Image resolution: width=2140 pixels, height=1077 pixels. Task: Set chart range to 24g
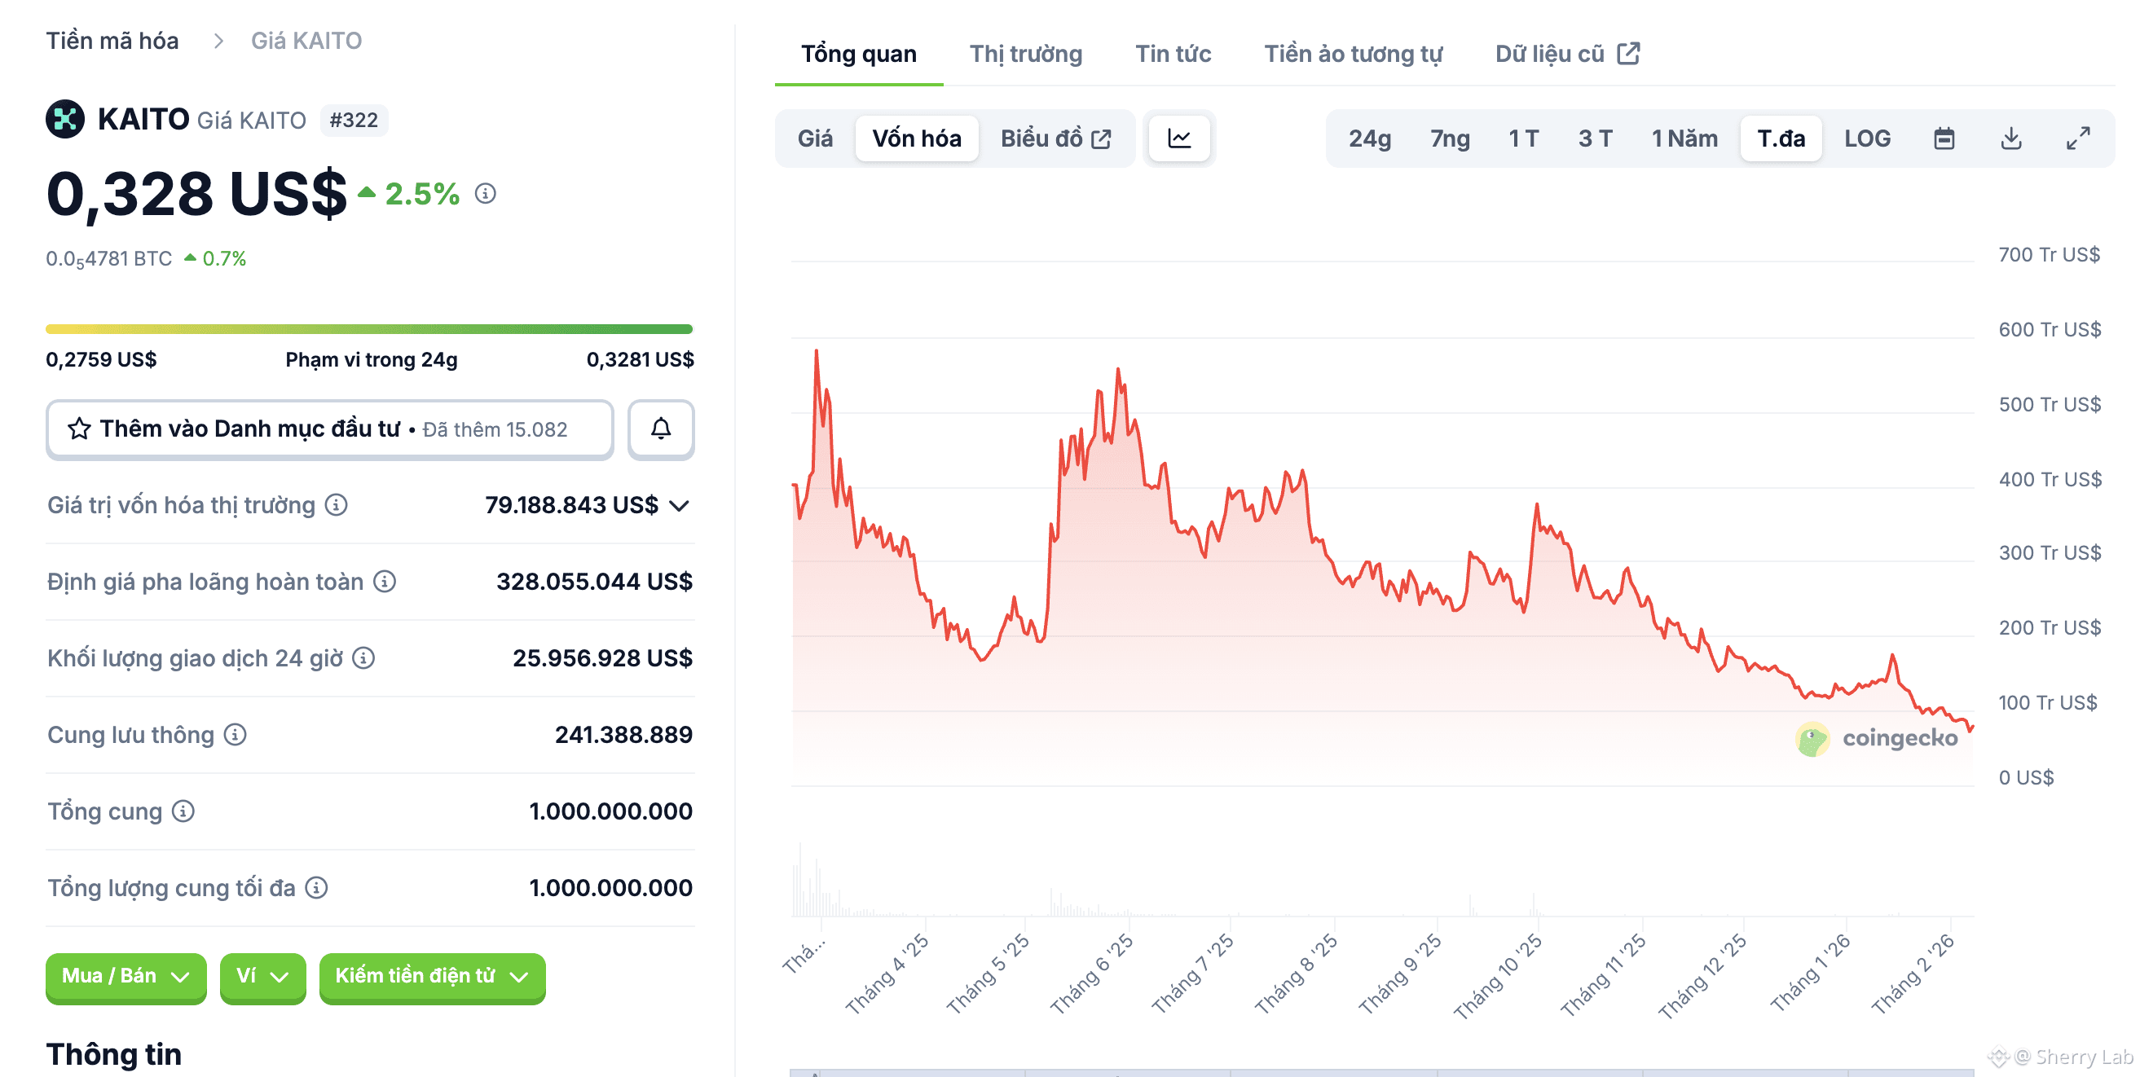coord(1370,138)
